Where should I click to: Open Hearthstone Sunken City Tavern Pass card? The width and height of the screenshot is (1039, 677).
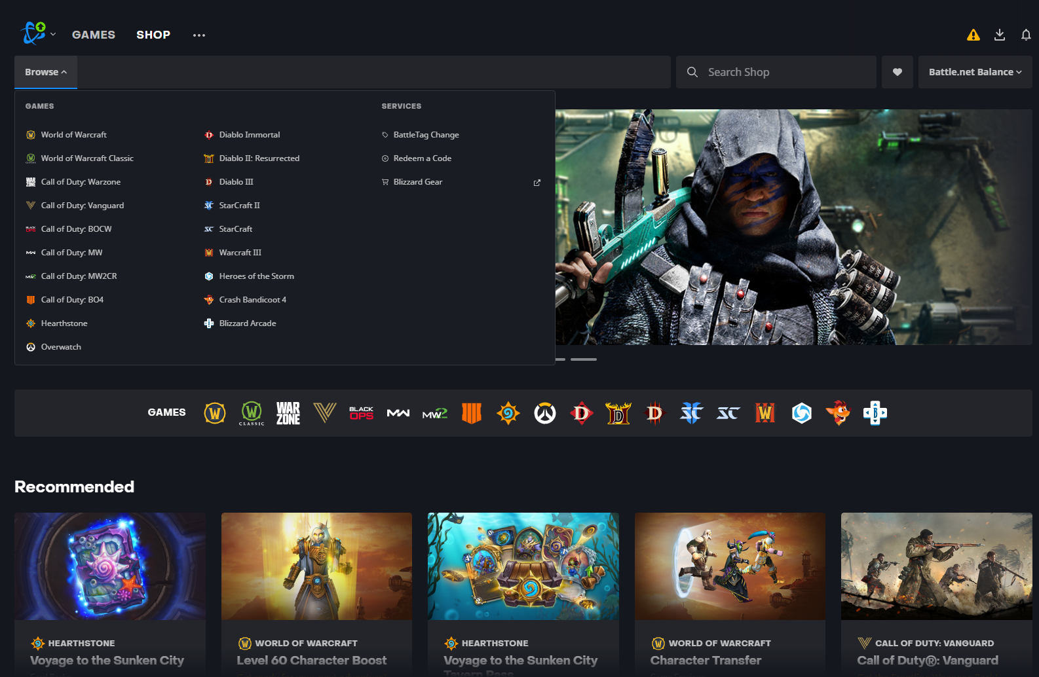(523, 595)
